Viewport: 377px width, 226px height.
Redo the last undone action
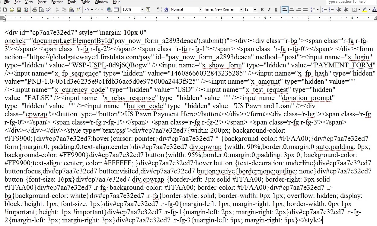97,10
